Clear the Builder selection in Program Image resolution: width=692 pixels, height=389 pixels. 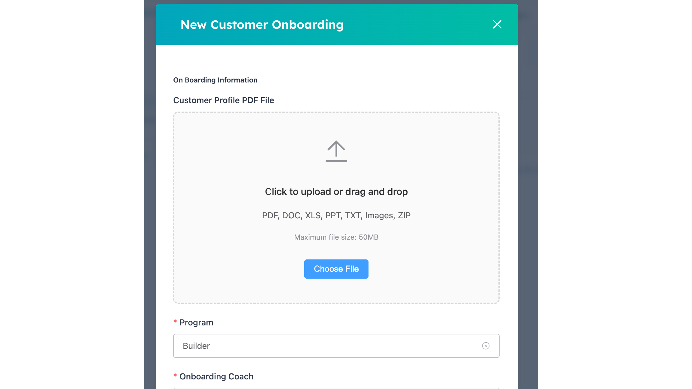pos(486,346)
